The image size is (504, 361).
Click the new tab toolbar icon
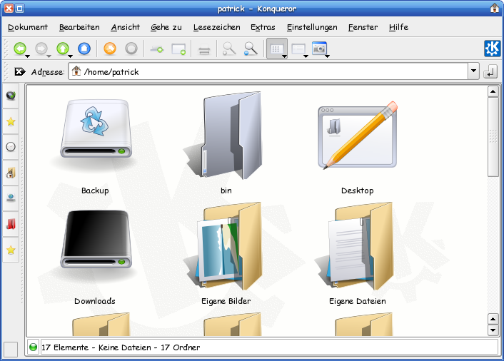coord(157,49)
